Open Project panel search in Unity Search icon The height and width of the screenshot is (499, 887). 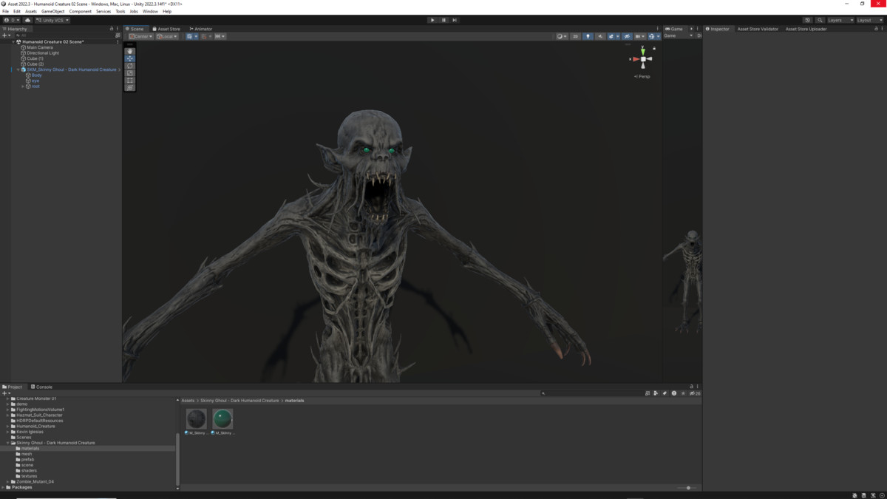click(x=648, y=393)
